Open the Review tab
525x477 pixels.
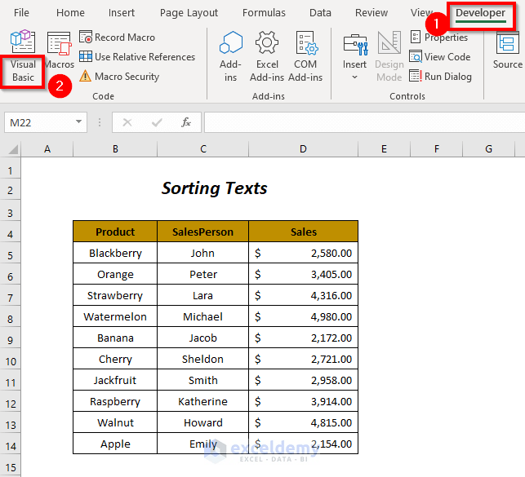coord(372,13)
